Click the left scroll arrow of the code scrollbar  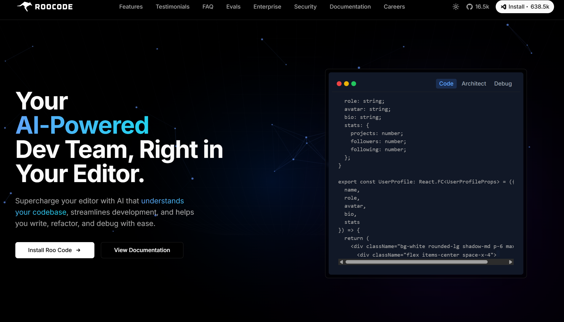[x=341, y=262]
